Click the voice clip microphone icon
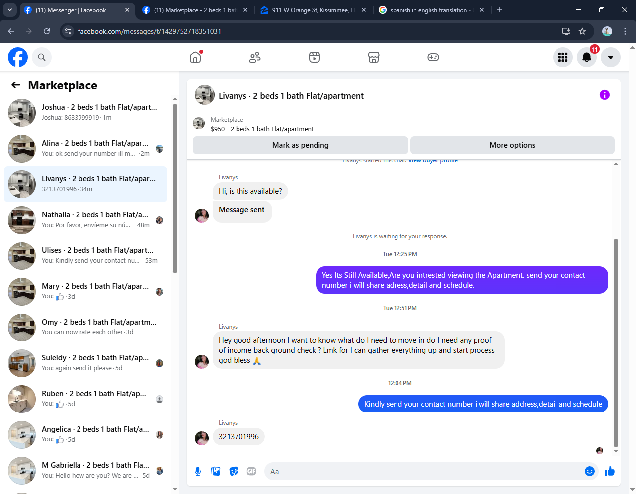636x494 pixels. [x=198, y=471]
